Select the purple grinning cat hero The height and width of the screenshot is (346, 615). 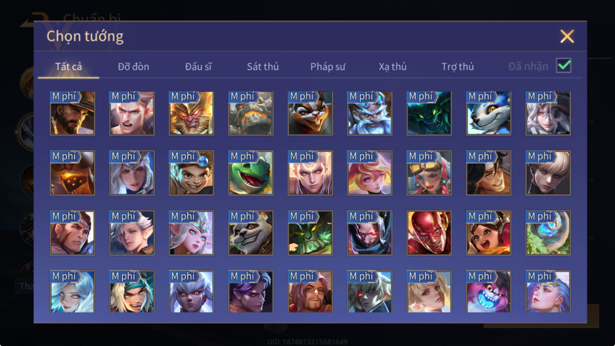tap(489, 292)
